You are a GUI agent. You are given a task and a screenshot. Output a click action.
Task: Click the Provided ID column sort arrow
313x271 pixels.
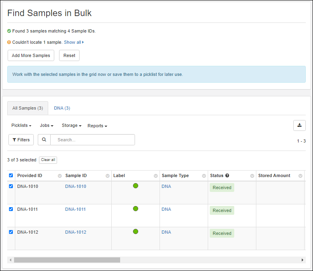pos(59,176)
